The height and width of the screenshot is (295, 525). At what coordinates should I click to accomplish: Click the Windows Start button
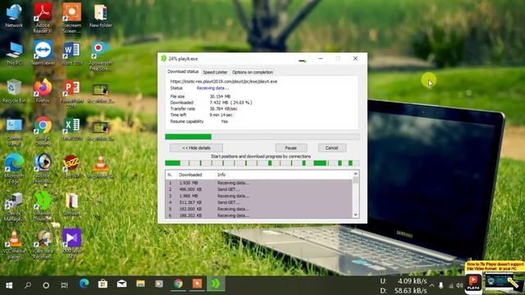coord(9,285)
